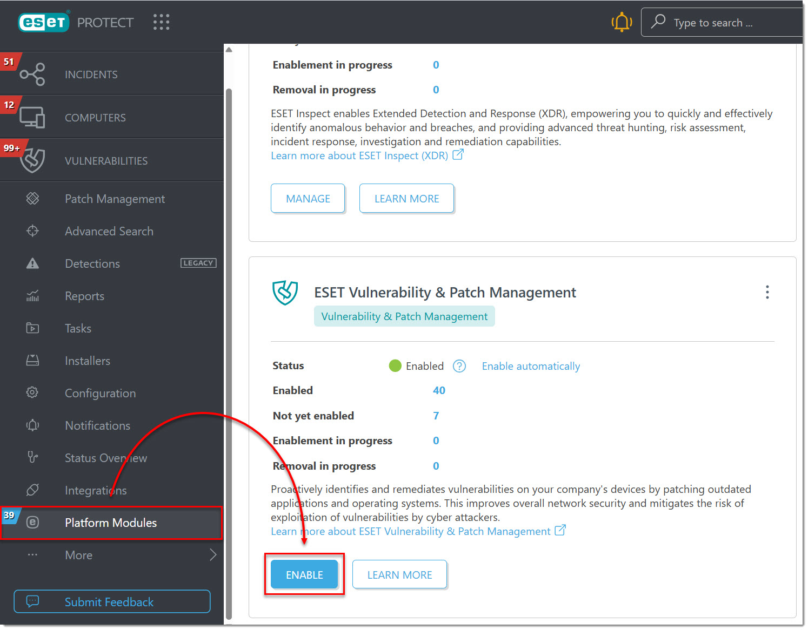Open the module's three-dot options menu
The height and width of the screenshot is (630, 808).
tap(767, 292)
